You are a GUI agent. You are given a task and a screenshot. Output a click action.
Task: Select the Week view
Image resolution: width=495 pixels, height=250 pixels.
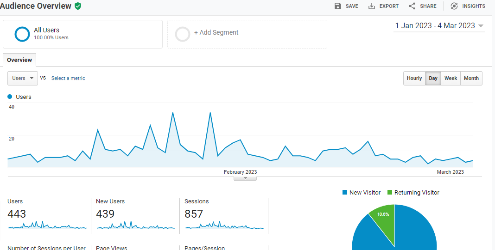(451, 78)
